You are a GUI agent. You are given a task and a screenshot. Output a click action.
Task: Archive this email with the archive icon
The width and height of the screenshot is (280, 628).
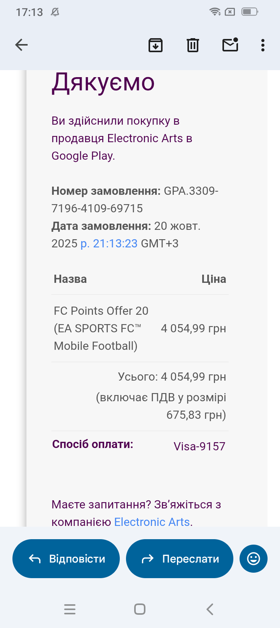point(156,45)
